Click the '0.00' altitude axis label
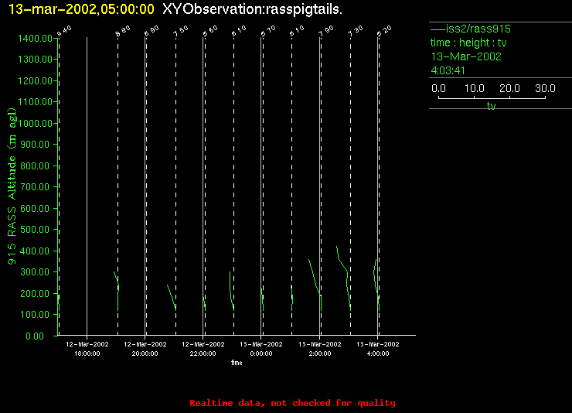The height and width of the screenshot is (413, 572). click(x=35, y=336)
